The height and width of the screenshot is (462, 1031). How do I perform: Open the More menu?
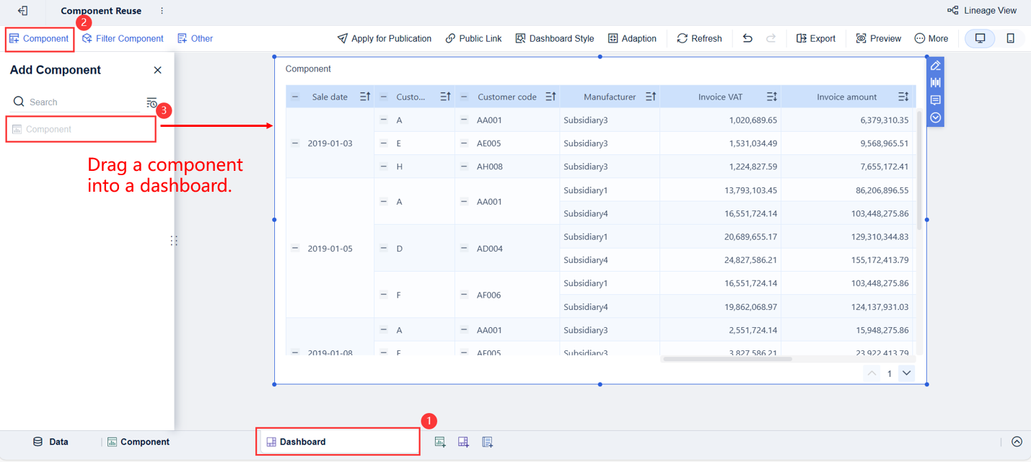pyautogui.click(x=931, y=38)
